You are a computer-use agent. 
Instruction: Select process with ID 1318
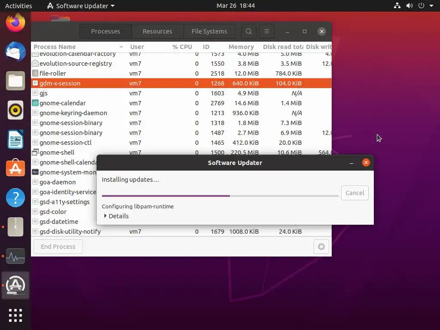coord(181,122)
